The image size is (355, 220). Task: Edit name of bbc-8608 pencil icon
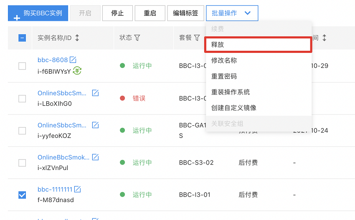73,60
